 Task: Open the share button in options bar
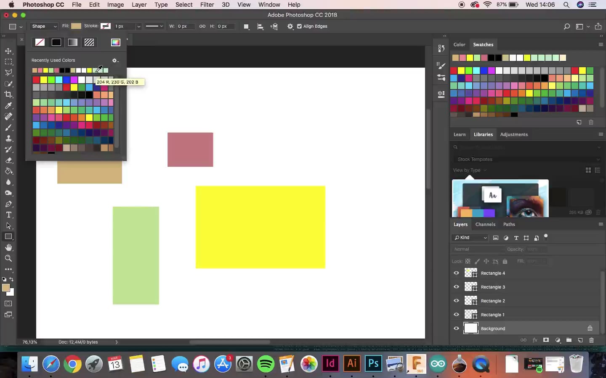598,26
